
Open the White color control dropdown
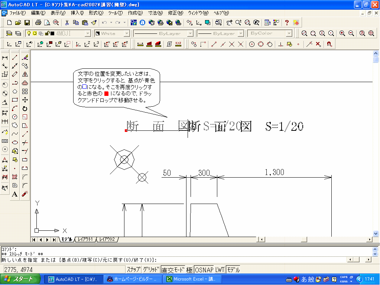click(127, 33)
